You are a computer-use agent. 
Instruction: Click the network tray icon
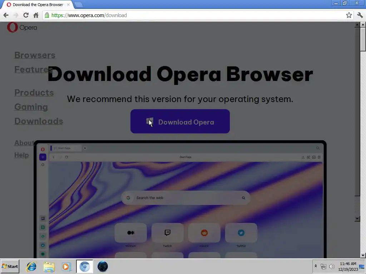coord(323,266)
